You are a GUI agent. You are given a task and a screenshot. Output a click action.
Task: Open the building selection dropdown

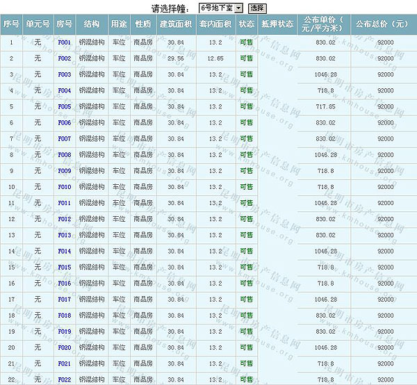point(220,8)
